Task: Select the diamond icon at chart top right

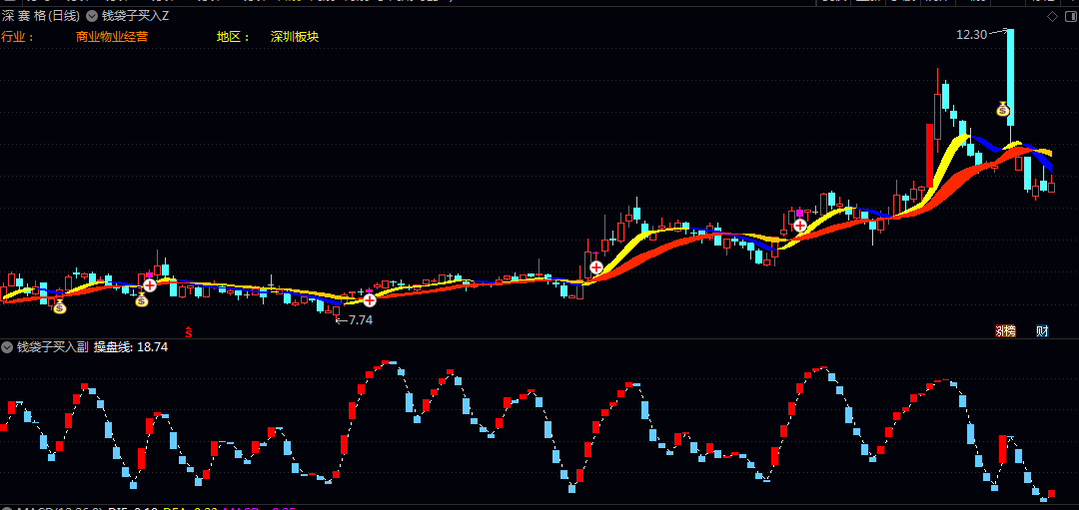Action: click(1052, 17)
